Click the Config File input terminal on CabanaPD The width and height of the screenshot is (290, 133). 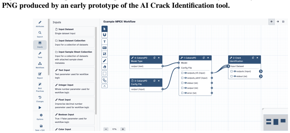point(179,68)
